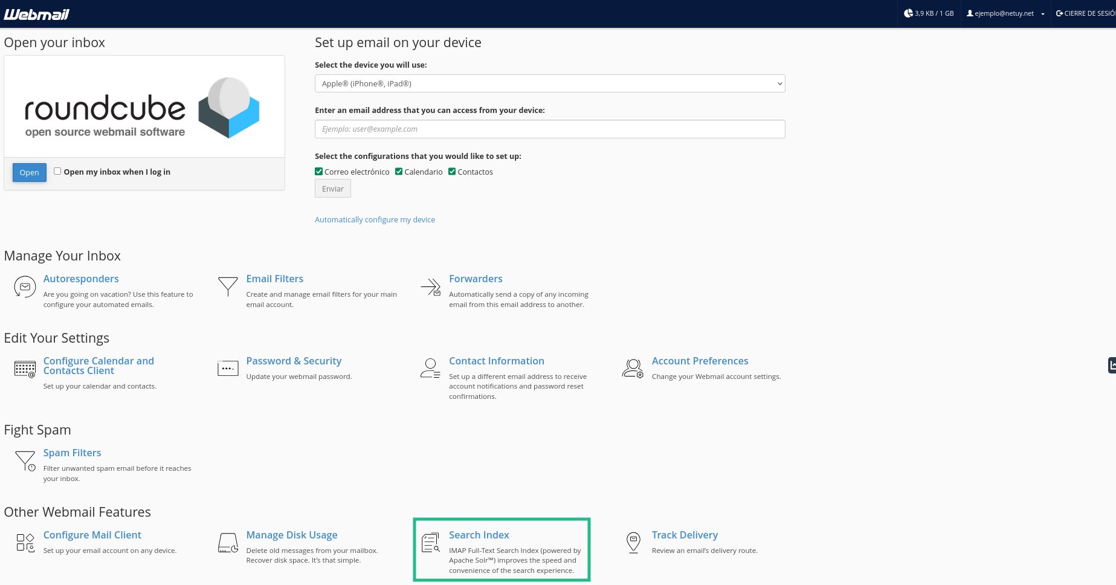Click the Track Delivery location pin icon

click(x=633, y=542)
